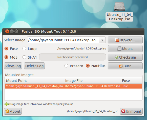Click the Browse... button
Image resolution: width=147 pixels, height=120 pixels.
pyautogui.click(x=125, y=40)
